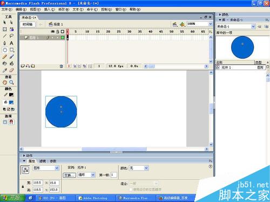The width and height of the screenshot is (270, 202).
Task: Toggle the width-height constrain lock
Action: click(23, 186)
